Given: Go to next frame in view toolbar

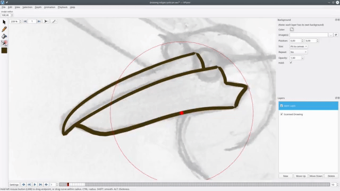Looking at the screenshot, I should click(39, 21).
